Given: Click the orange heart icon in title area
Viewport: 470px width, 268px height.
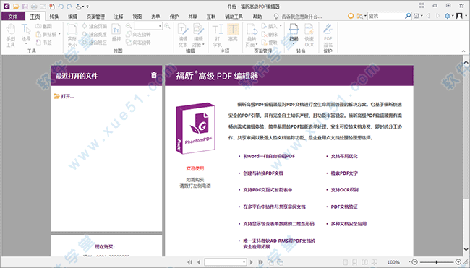Looking at the screenshot, I should [351, 16].
